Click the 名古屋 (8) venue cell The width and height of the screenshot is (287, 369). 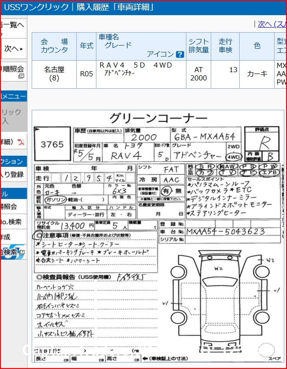click(x=54, y=74)
